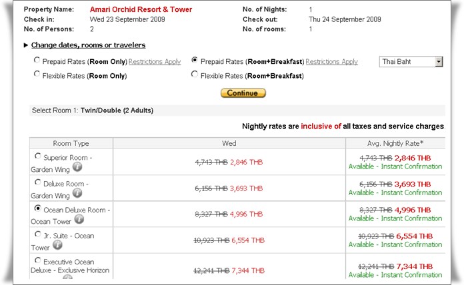Open info icon for Deluxe Room Garden Wing
This screenshot has height=285, width=464.
click(x=77, y=193)
